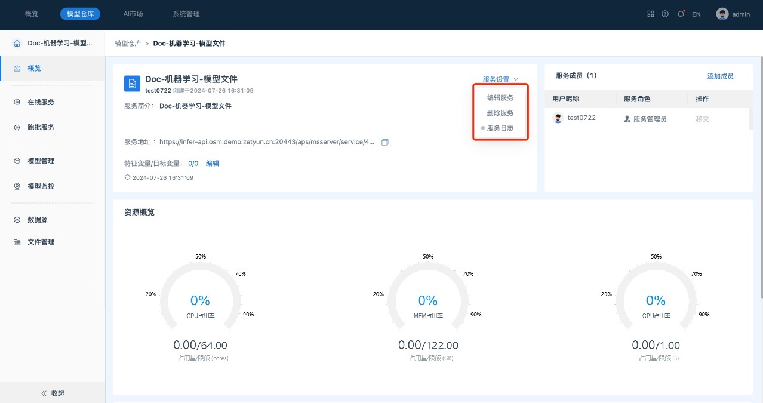Screen dimensions: 763x403
Task: Select 编辑服务 from the dropdown menu
Action: tap(500, 97)
